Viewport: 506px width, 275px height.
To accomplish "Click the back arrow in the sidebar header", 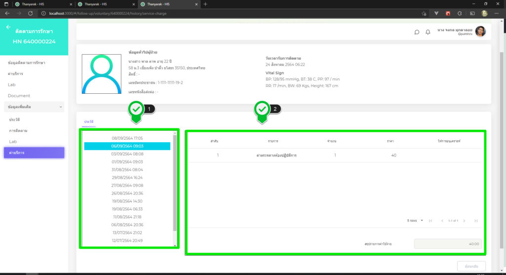I will click(8, 27).
